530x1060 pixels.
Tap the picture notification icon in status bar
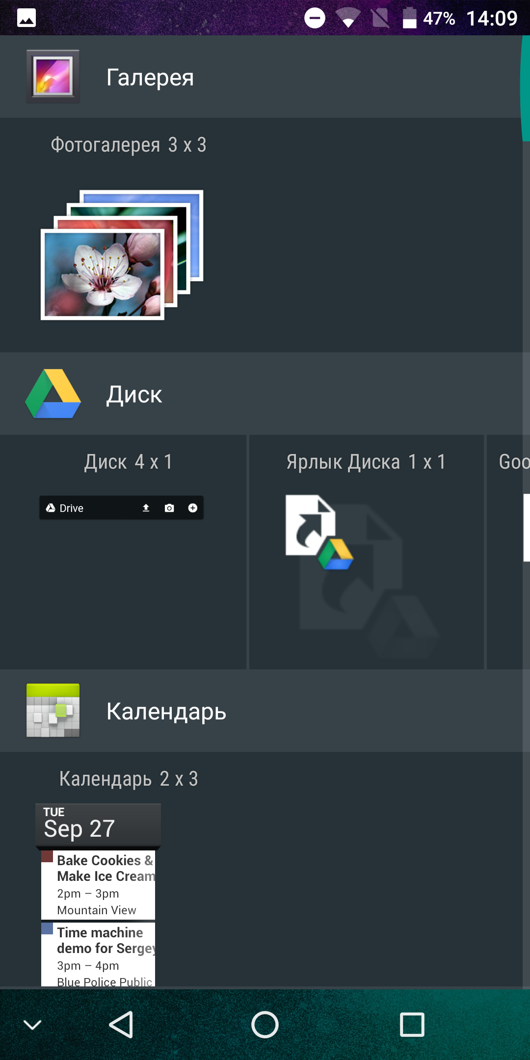click(26, 18)
